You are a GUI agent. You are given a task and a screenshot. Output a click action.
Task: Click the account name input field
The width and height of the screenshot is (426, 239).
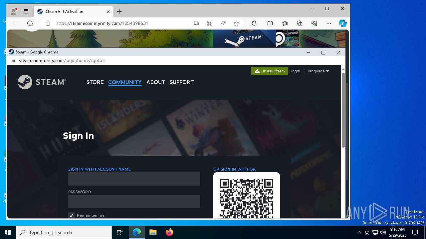click(x=134, y=179)
